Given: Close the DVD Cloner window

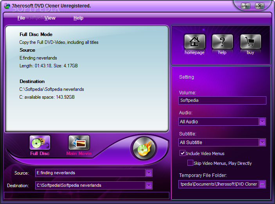Looking at the screenshot, I should [260, 6].
